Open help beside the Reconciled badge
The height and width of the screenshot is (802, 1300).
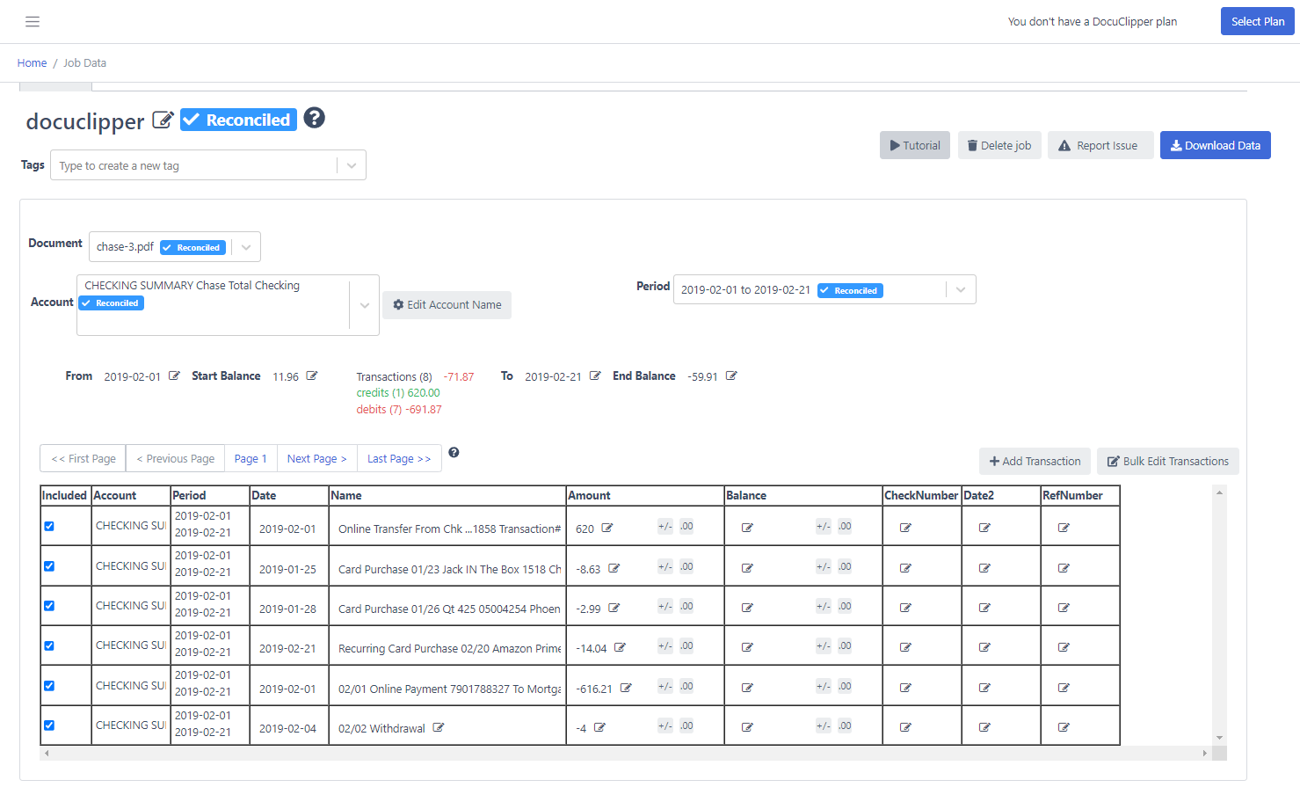point(314,118)
